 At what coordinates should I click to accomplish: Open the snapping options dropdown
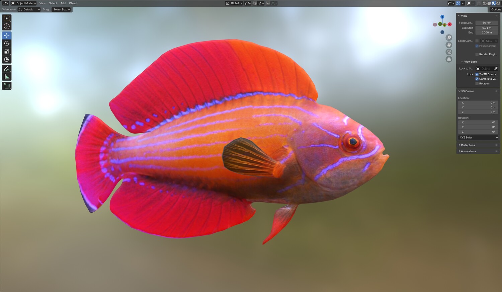click(x=261, y=3)
